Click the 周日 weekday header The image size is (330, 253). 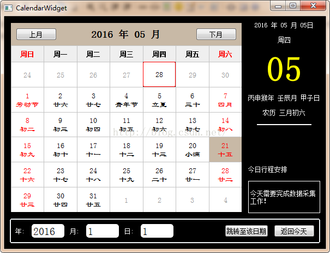[x=27, y=54]
